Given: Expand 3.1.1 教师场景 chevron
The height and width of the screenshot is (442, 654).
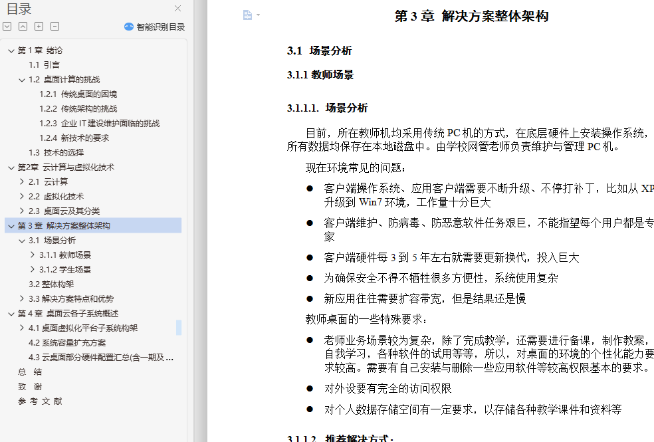Looking at the screenshot, I should [33, 255].
